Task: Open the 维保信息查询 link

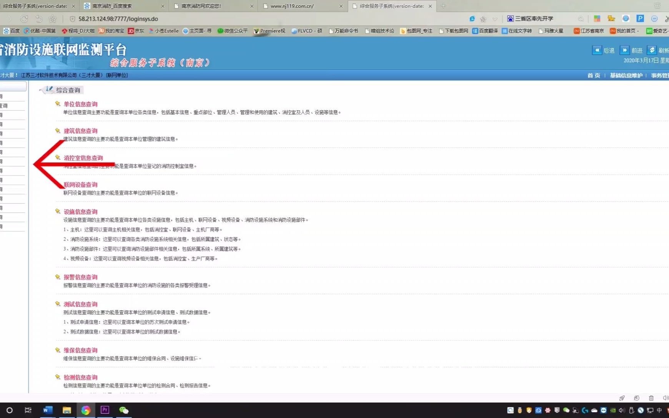Action: pos(80,350)
